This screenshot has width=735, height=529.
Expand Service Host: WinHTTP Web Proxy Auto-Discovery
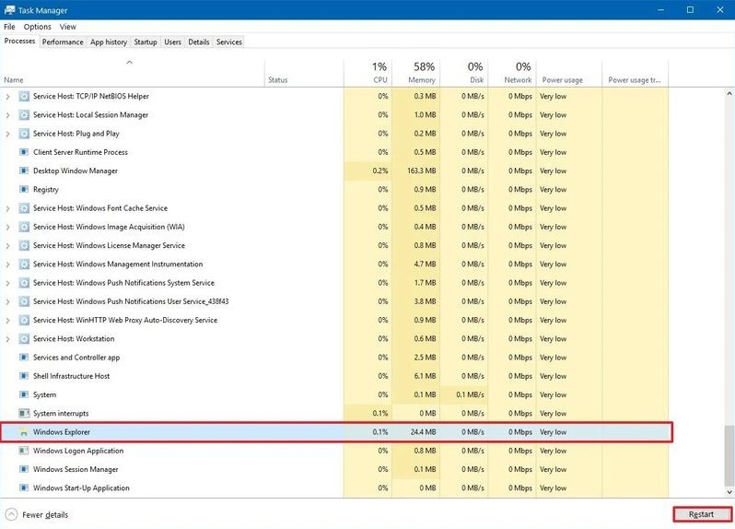click(8, 321)
